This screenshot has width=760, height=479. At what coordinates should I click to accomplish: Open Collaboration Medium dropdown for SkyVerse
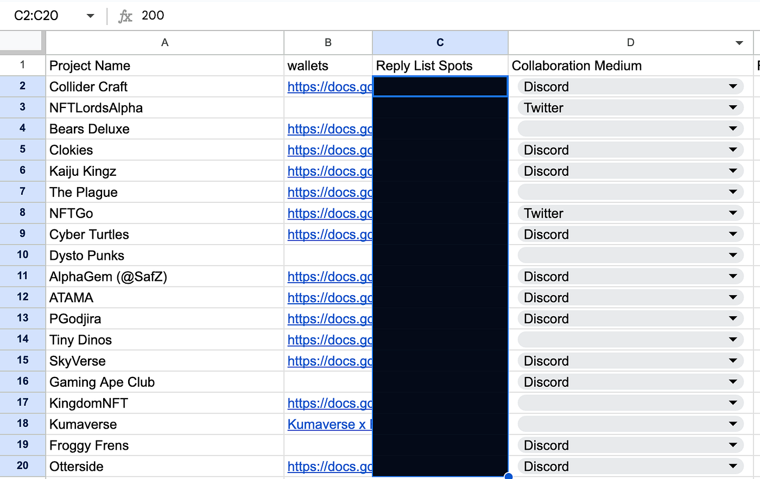tap(733, 361)
